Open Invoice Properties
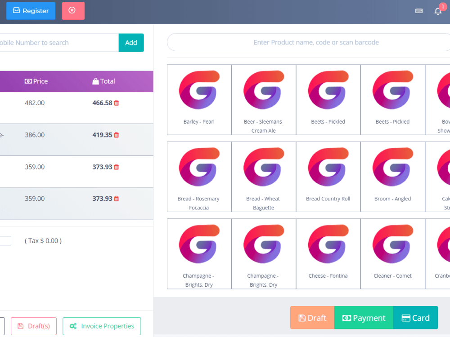450x337 pixels. [x=102, y=326]
